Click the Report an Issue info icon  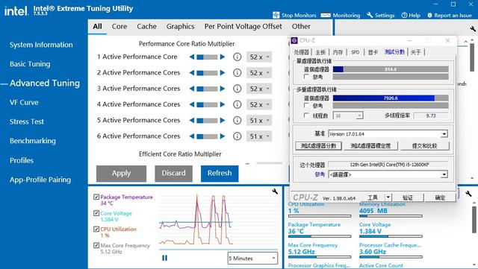tap(429, 15)
